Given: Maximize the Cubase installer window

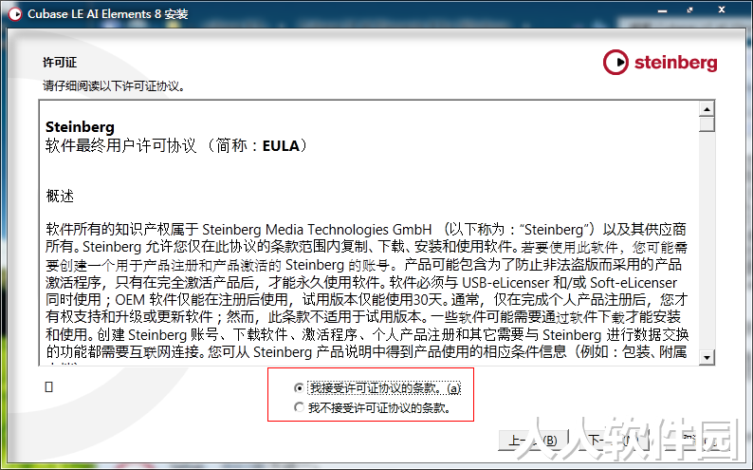Looking at the screenshot, I should click(690, 10).
